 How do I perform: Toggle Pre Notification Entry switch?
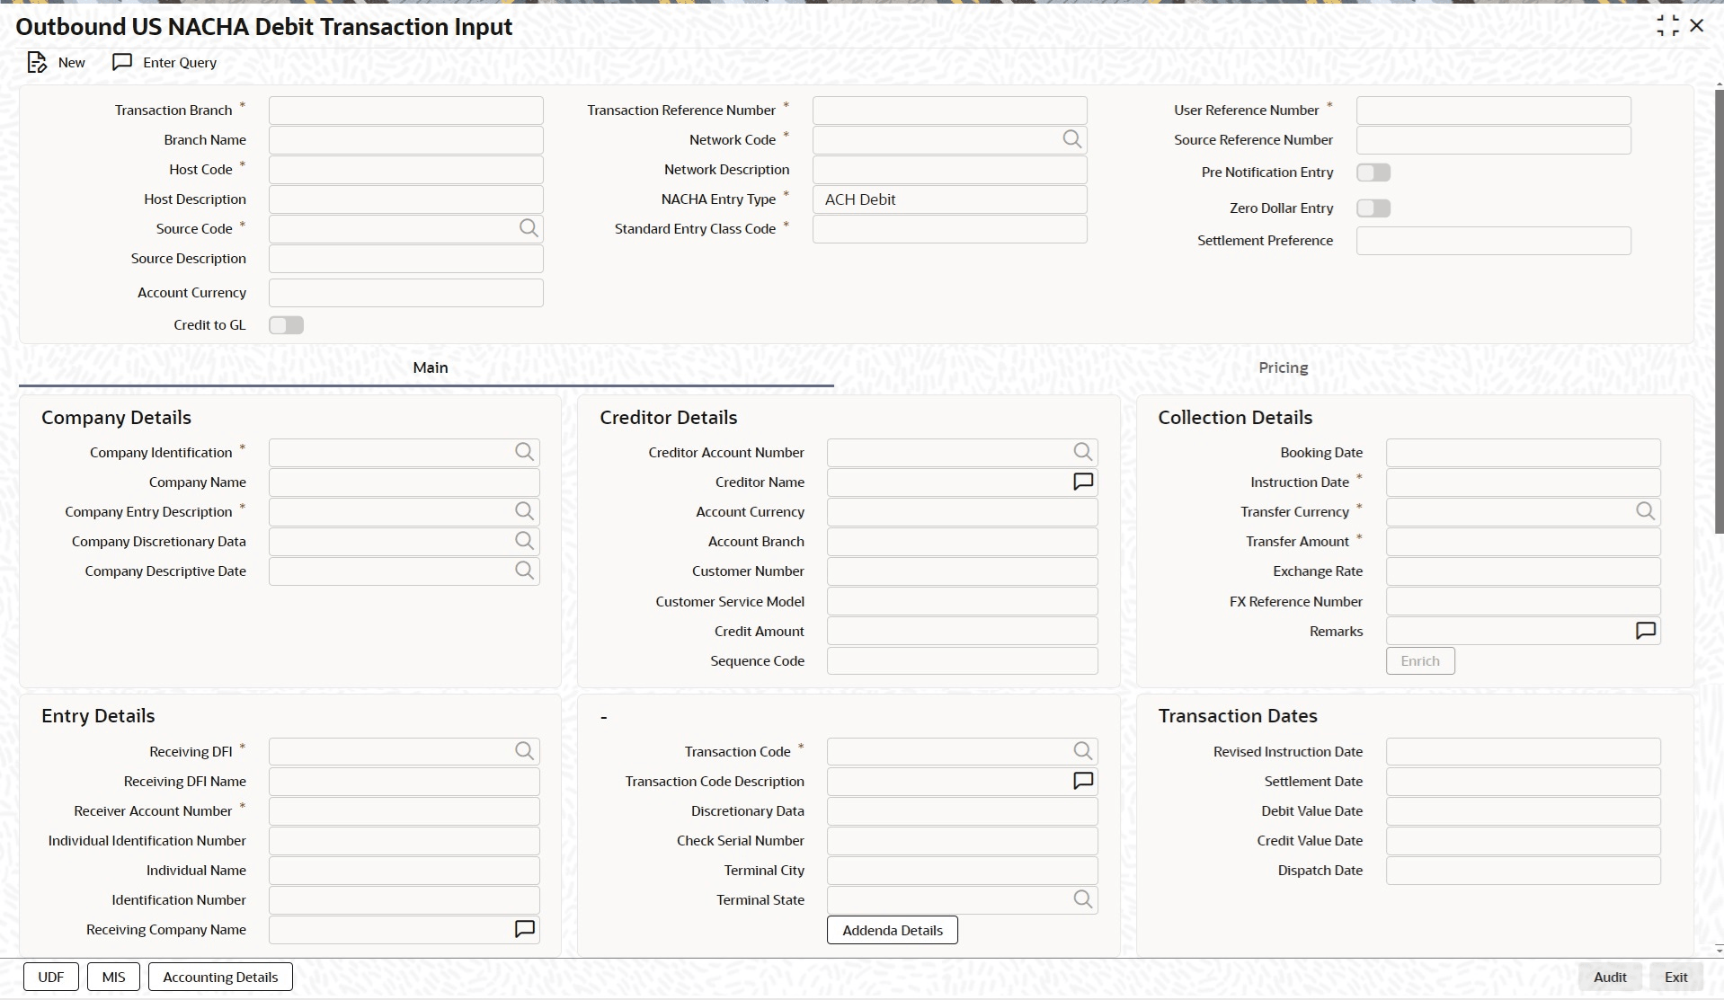(1373, 172)
